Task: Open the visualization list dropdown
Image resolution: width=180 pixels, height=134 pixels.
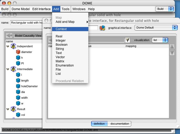Action: [x=160, y=40]
